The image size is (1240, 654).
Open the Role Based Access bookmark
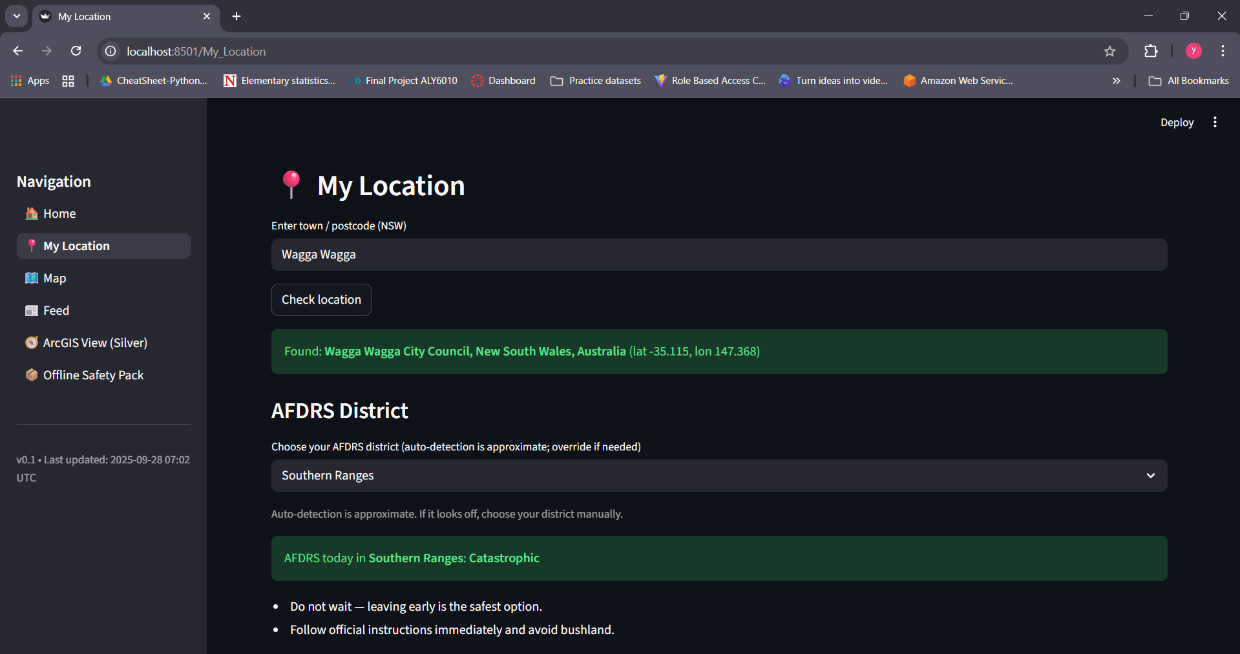710,81
